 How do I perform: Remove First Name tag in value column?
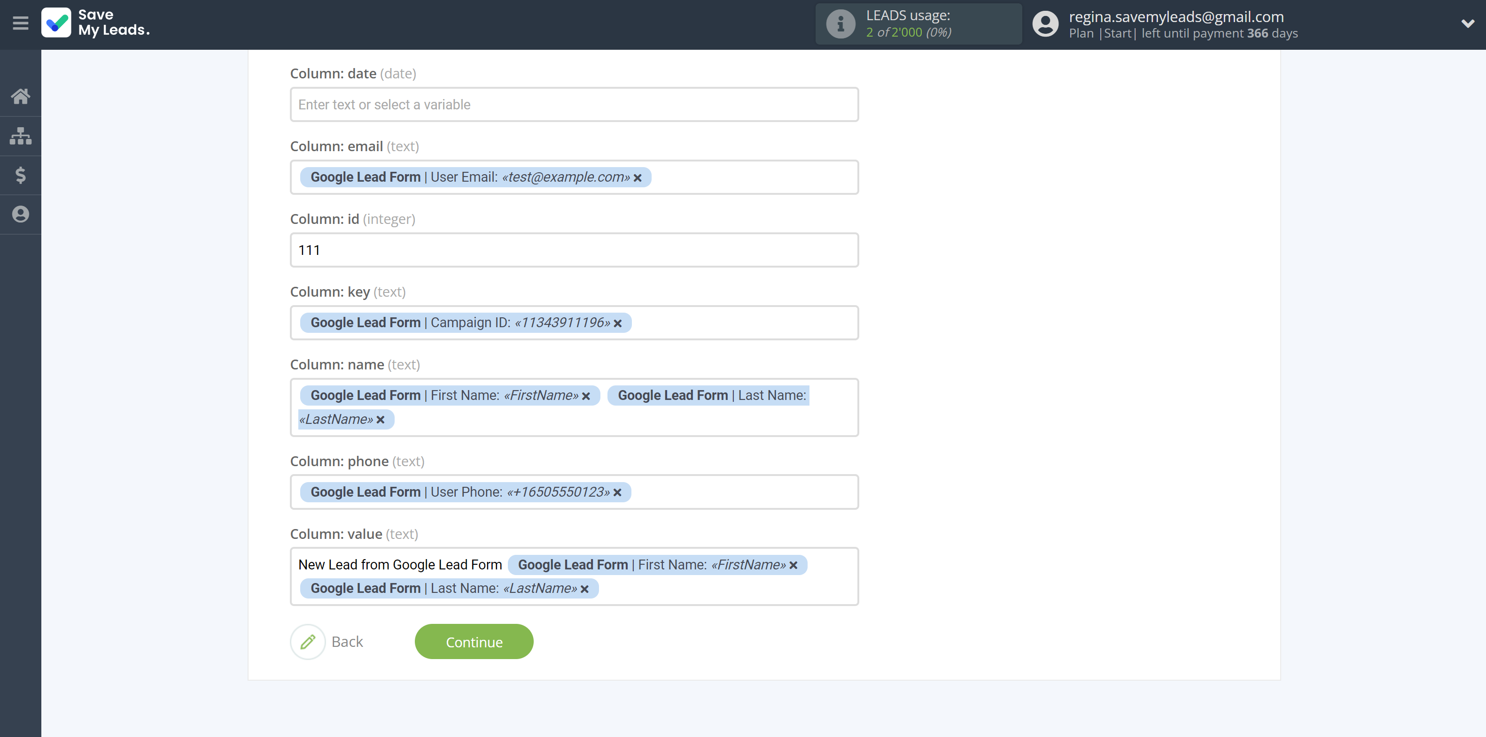(x=794, y=566)
